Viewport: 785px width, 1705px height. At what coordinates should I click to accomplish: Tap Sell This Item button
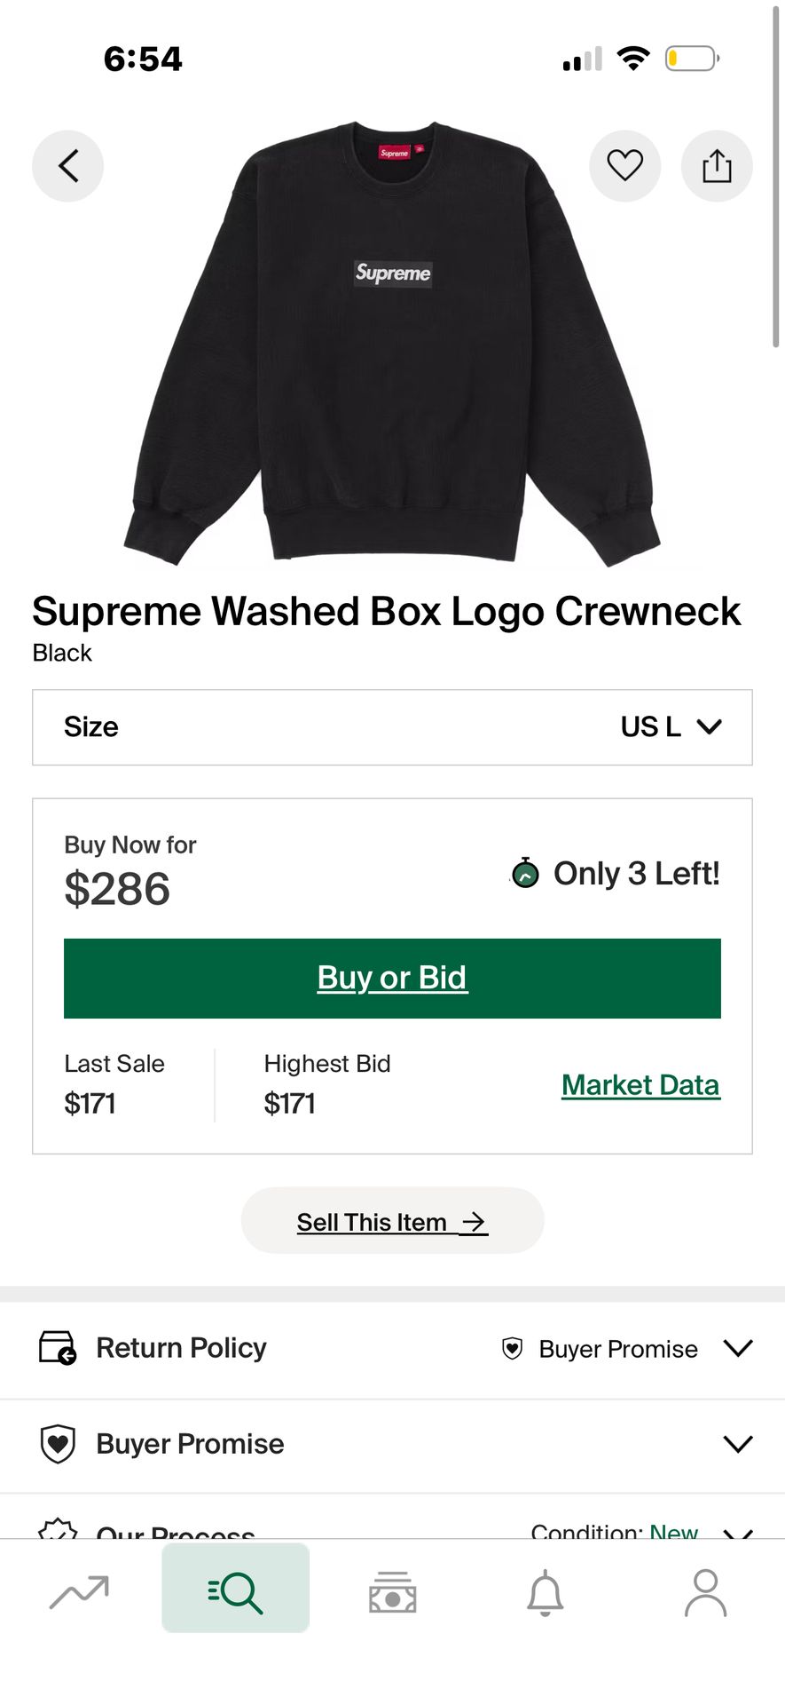[x=392, y=1221]
